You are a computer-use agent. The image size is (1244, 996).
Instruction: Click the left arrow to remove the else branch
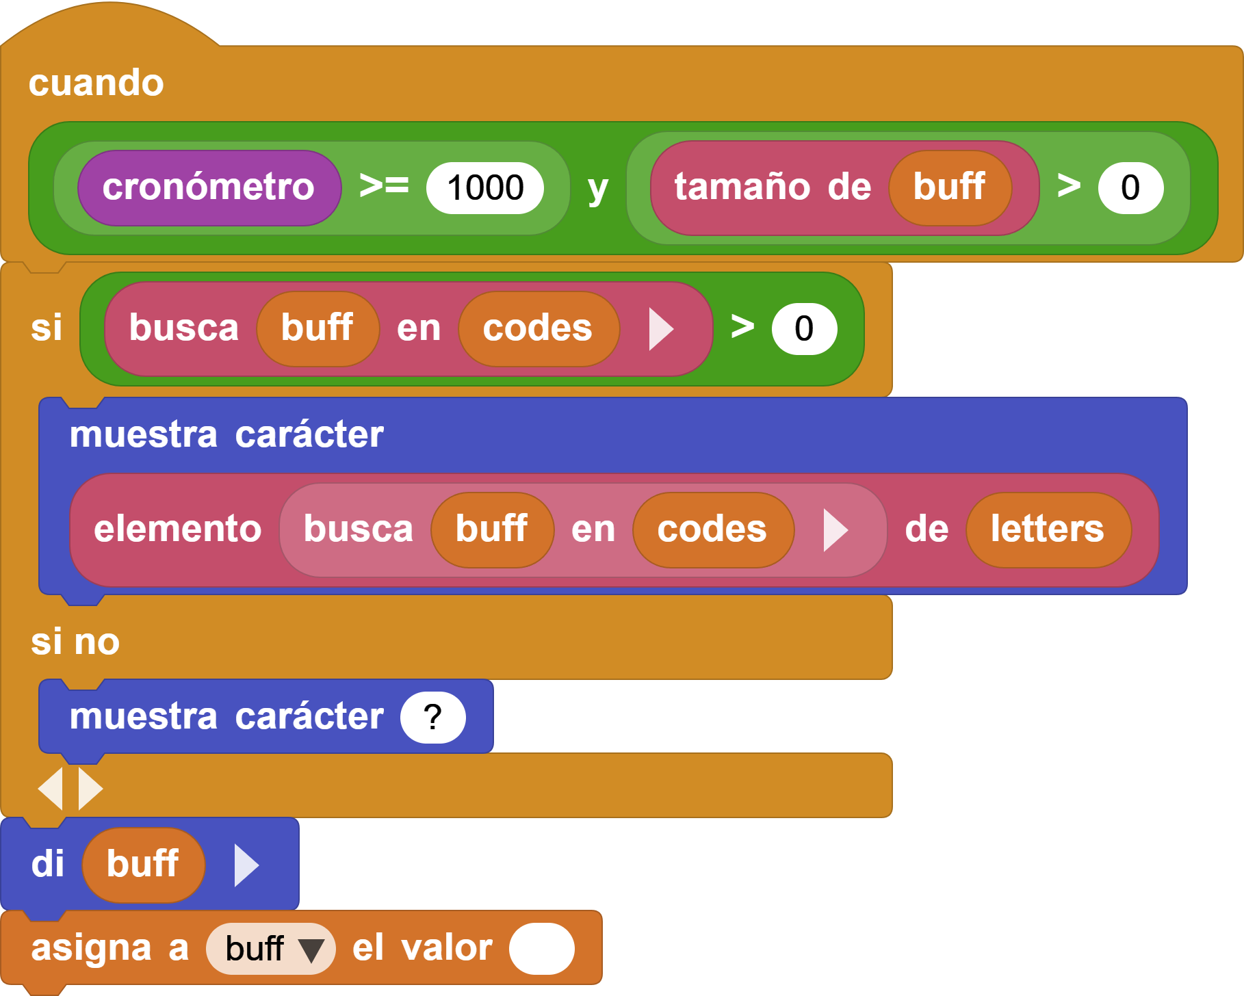pyautogui.click(x=51, y=788)
